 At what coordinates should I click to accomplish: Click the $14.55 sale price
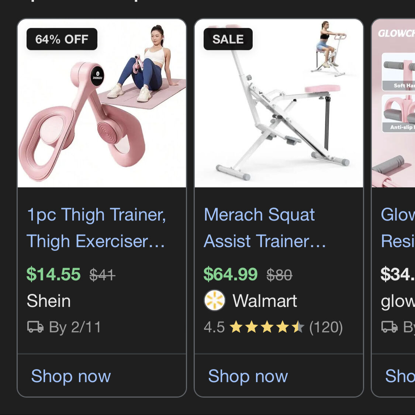click(53, 274)
